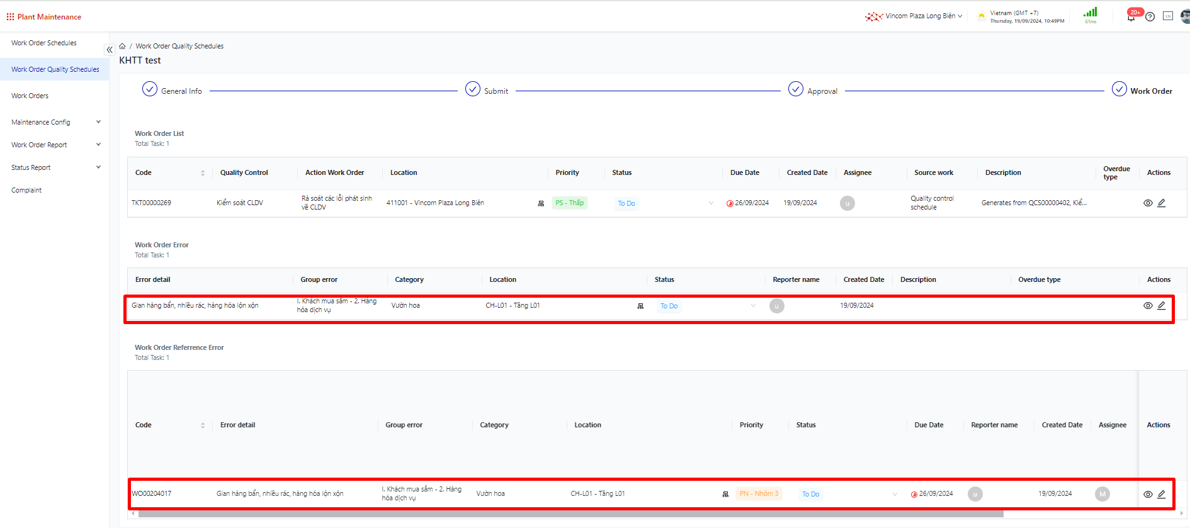This screenshot has width=1190, height=528.
Task: Click the notification bell icon
Action: (1131, 17)
